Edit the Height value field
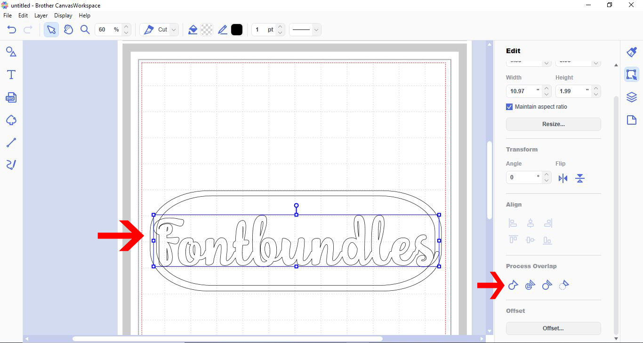 click(x=573, y=91)
